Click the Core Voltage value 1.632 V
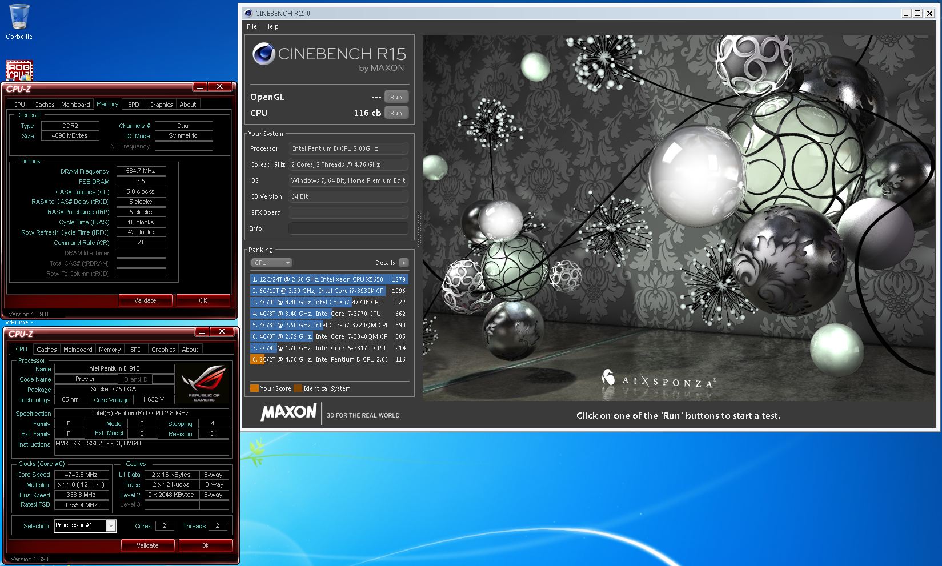The image size is (942, 566). [x=153, y=400]
